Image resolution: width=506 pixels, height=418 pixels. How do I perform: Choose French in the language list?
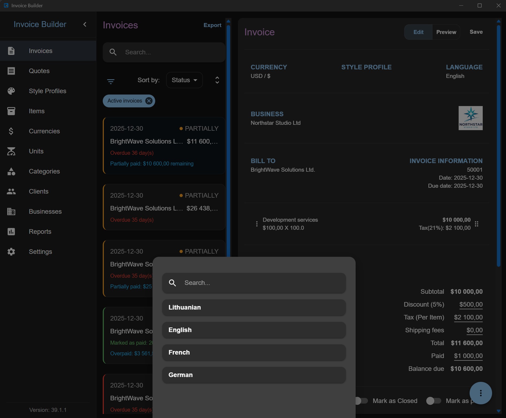[x=254, y=352]
